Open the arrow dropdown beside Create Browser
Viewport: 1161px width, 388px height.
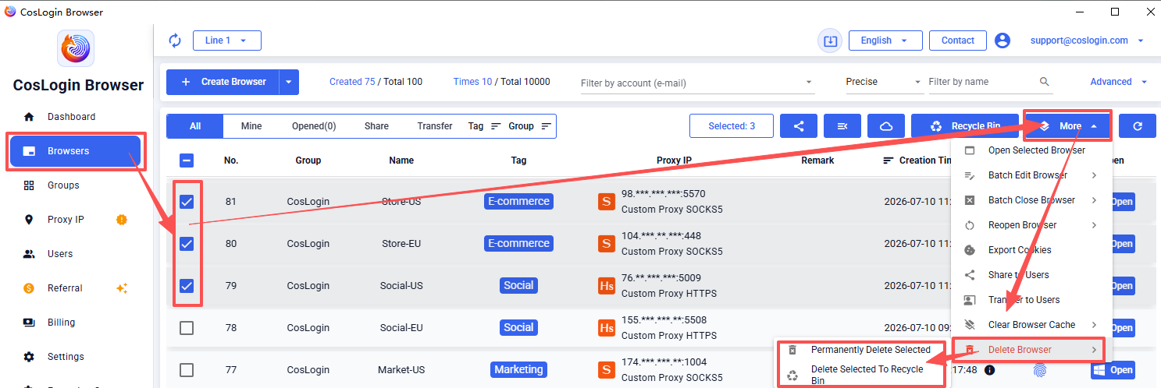289,82
